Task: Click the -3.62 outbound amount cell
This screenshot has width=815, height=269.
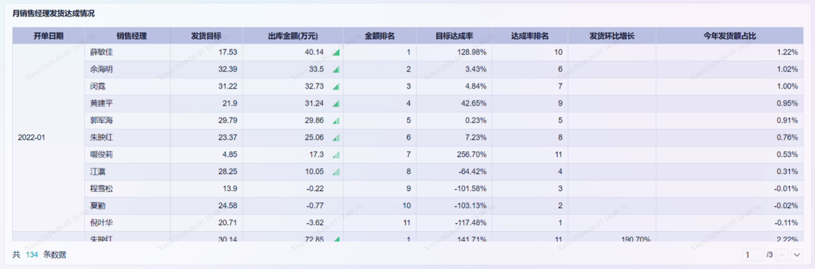Action: (x=293, y=223)
